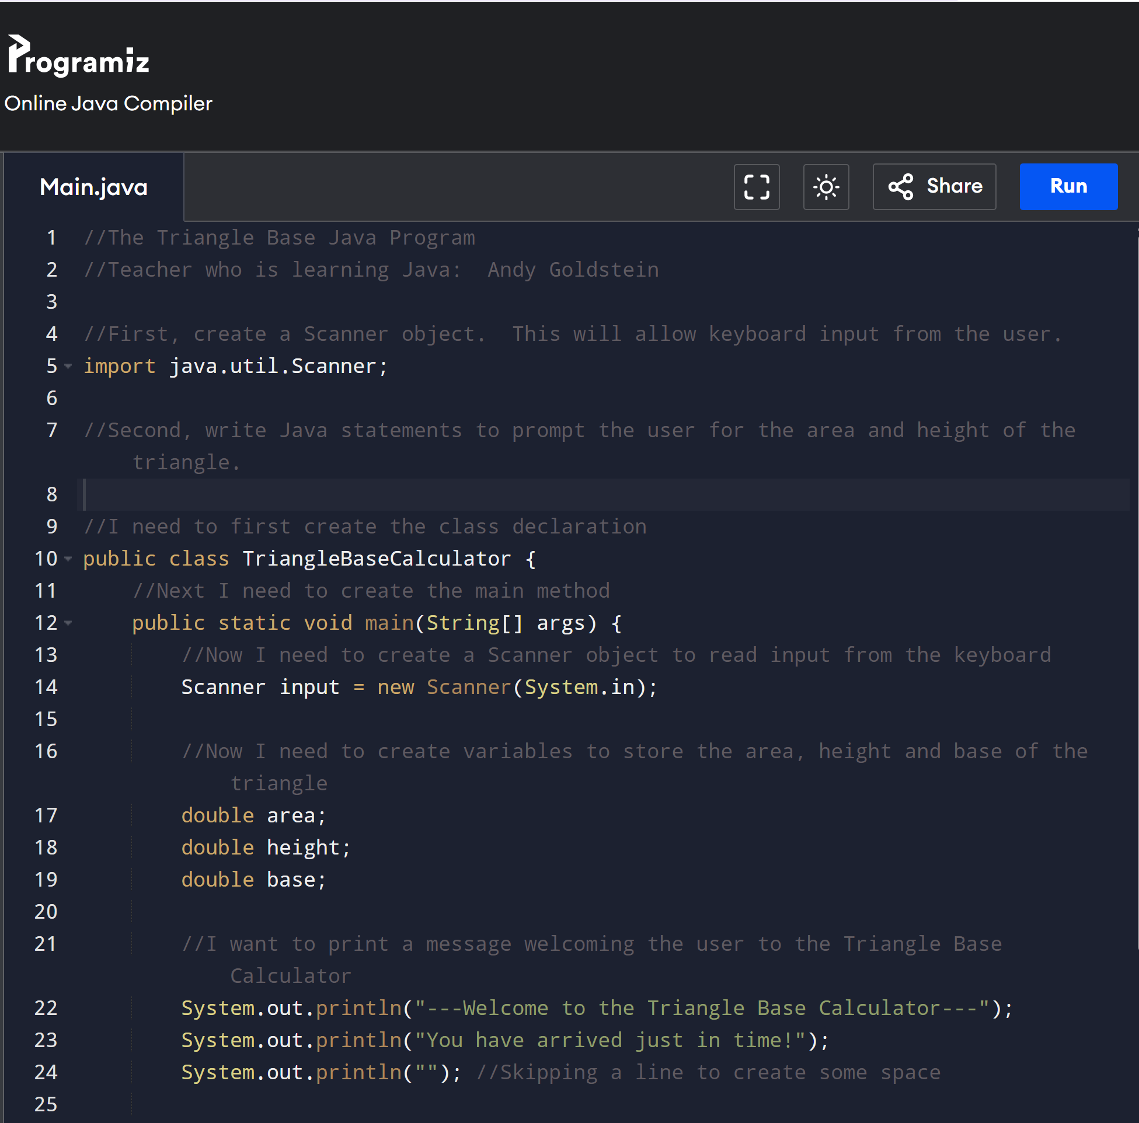Screen dimensions: 1139x1123
Task: Click the TriangleBaseCalculator class name
Action: 376,559
